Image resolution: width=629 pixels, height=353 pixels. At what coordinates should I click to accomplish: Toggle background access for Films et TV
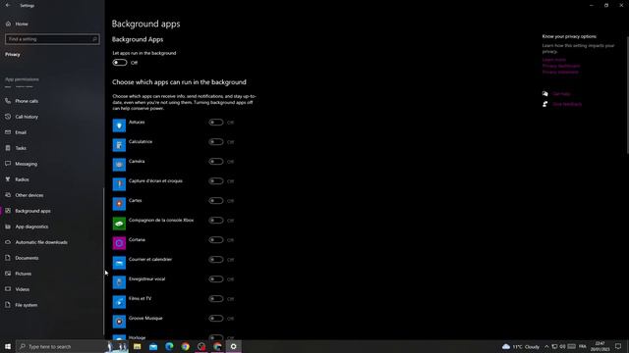pos(216,298)
